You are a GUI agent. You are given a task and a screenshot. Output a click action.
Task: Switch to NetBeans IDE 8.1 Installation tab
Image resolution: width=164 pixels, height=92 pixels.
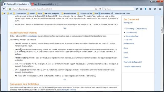click(17, 4)
